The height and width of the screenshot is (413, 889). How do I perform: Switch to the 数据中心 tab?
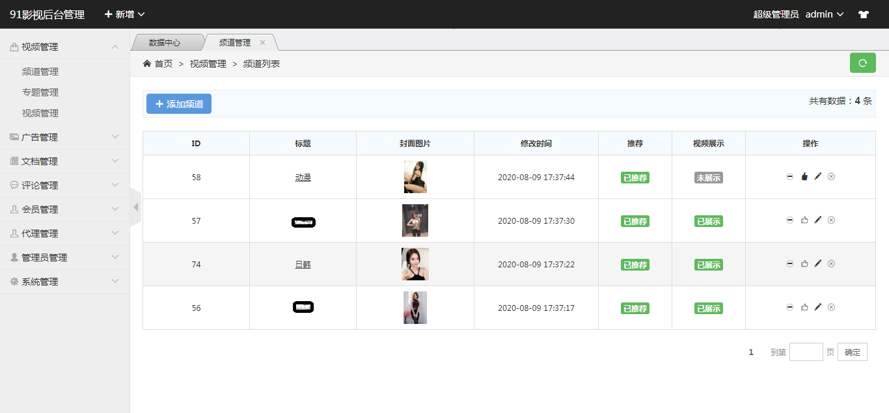point(165,43)
